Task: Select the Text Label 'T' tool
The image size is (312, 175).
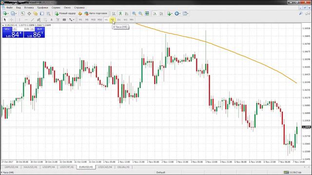Action: [x=58, y=19]
